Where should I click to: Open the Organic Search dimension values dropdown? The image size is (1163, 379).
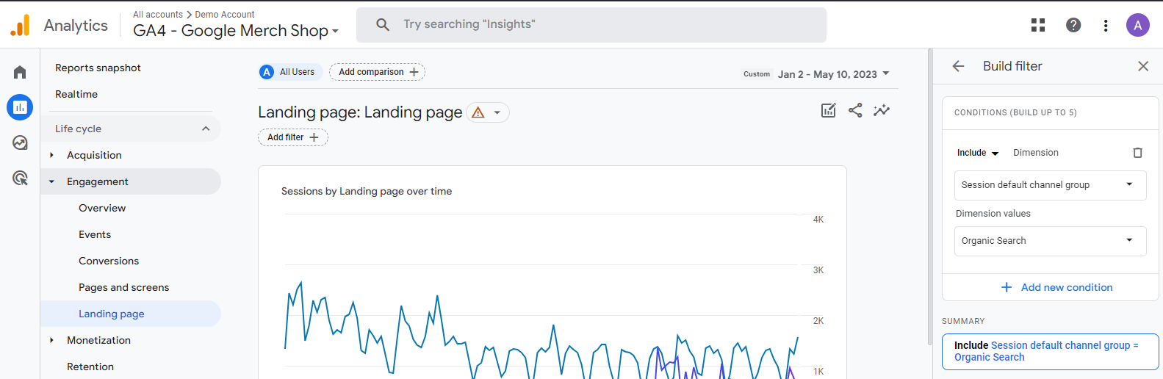1050,241
